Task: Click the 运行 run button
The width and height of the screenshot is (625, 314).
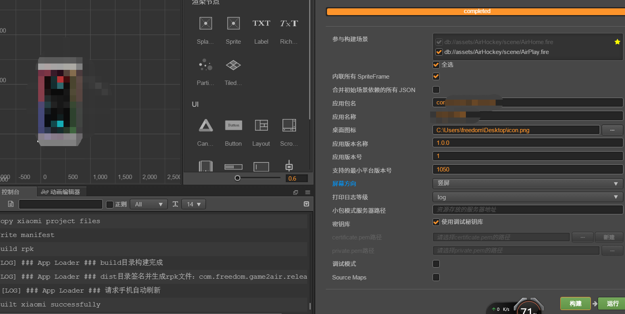Action: click(612, 304)
